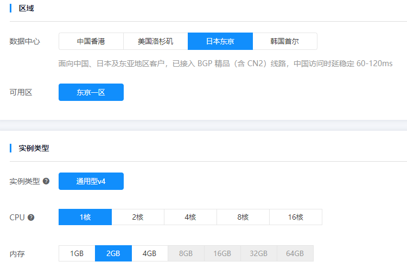This screenshot has height=268, width=407.
Task: Set memory to 4GB
Action: (x=149, y=253)
